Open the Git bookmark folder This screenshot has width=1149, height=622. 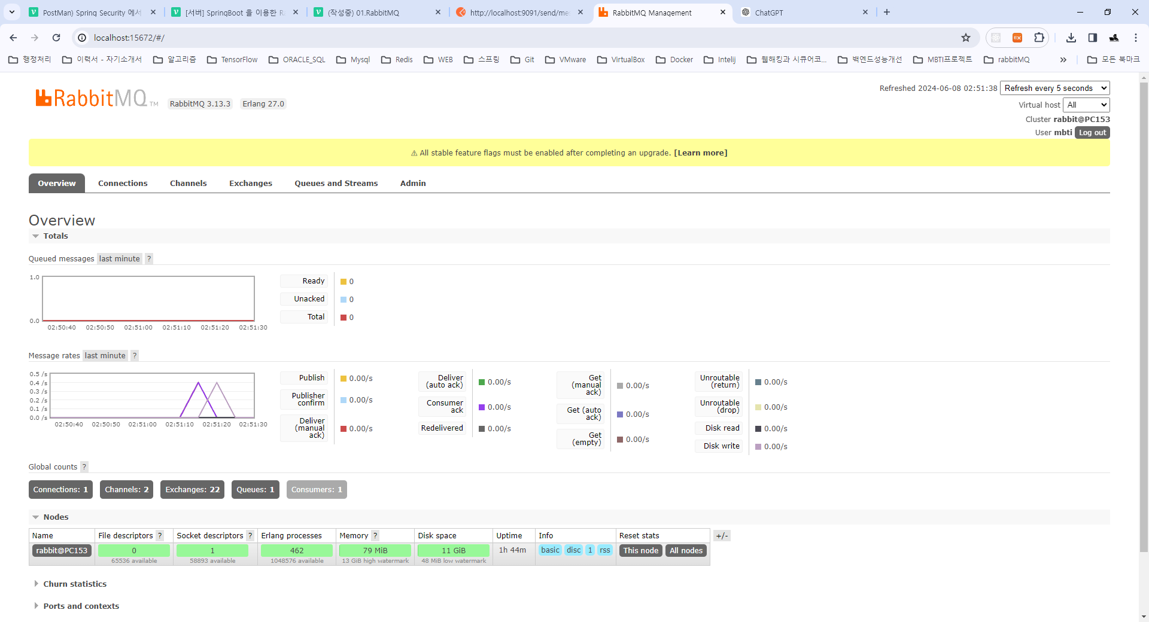click(522, 59)
